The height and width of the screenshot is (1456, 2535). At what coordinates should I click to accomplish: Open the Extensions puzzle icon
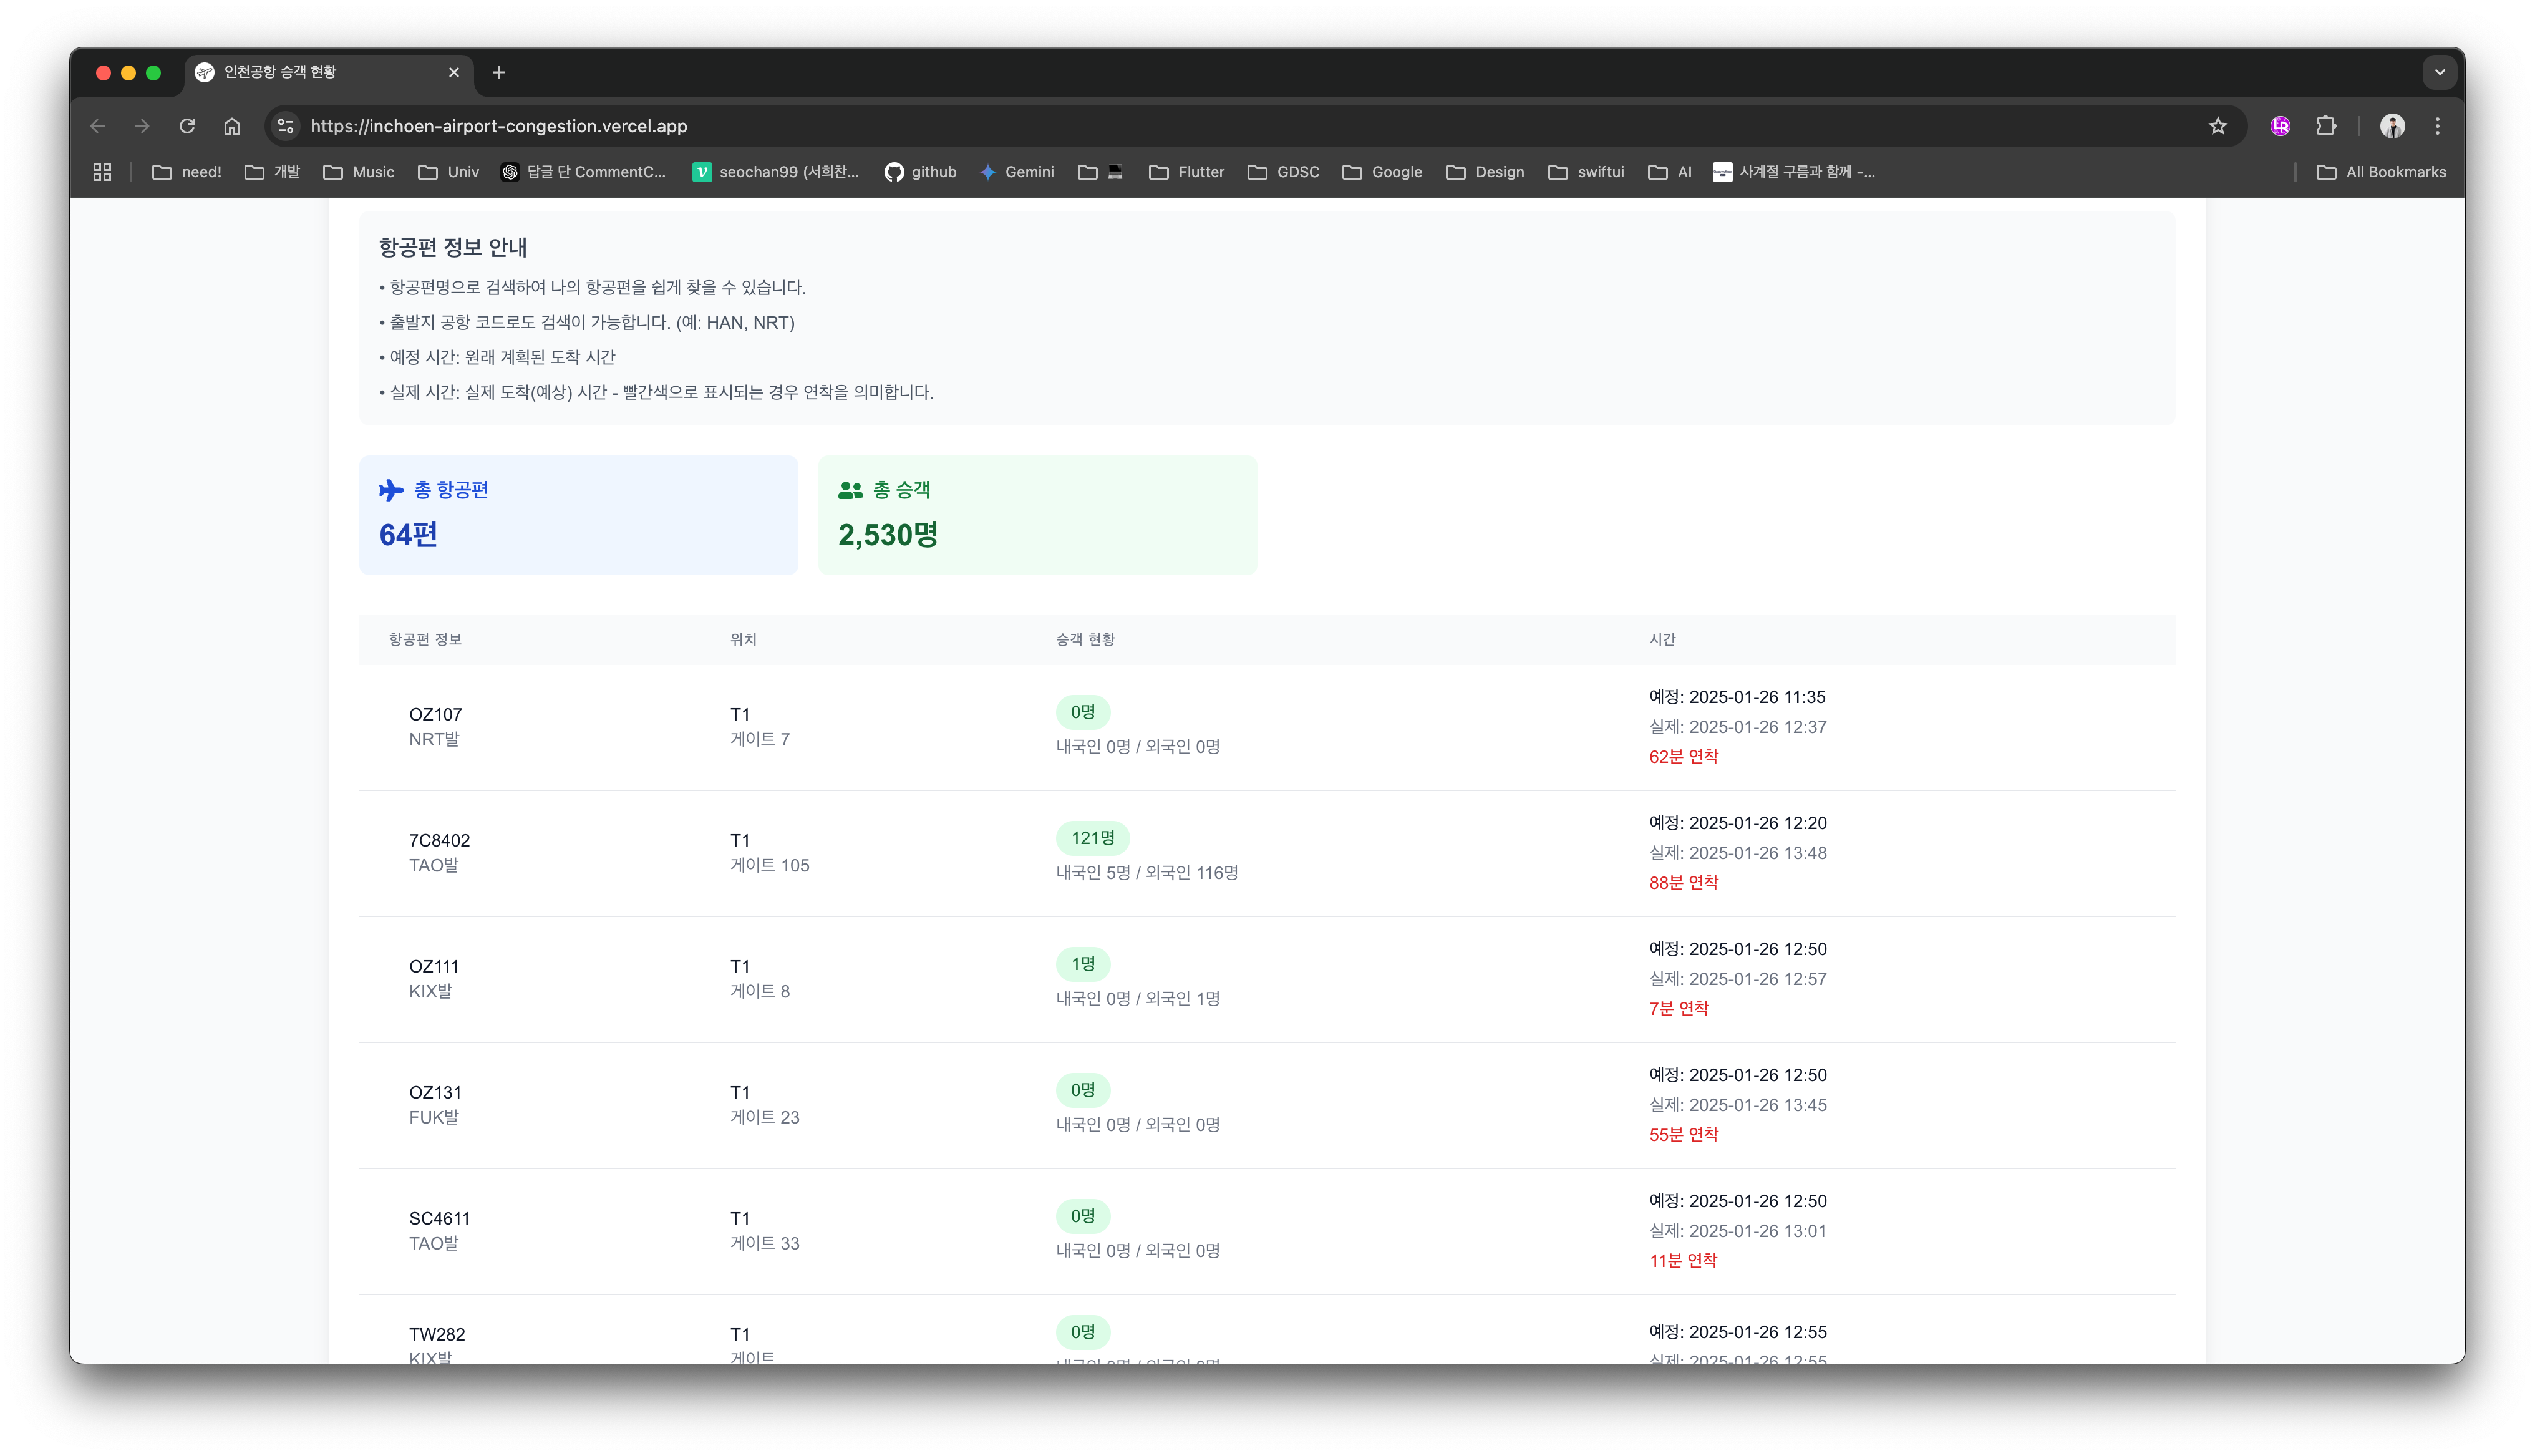coord(2326,126)
